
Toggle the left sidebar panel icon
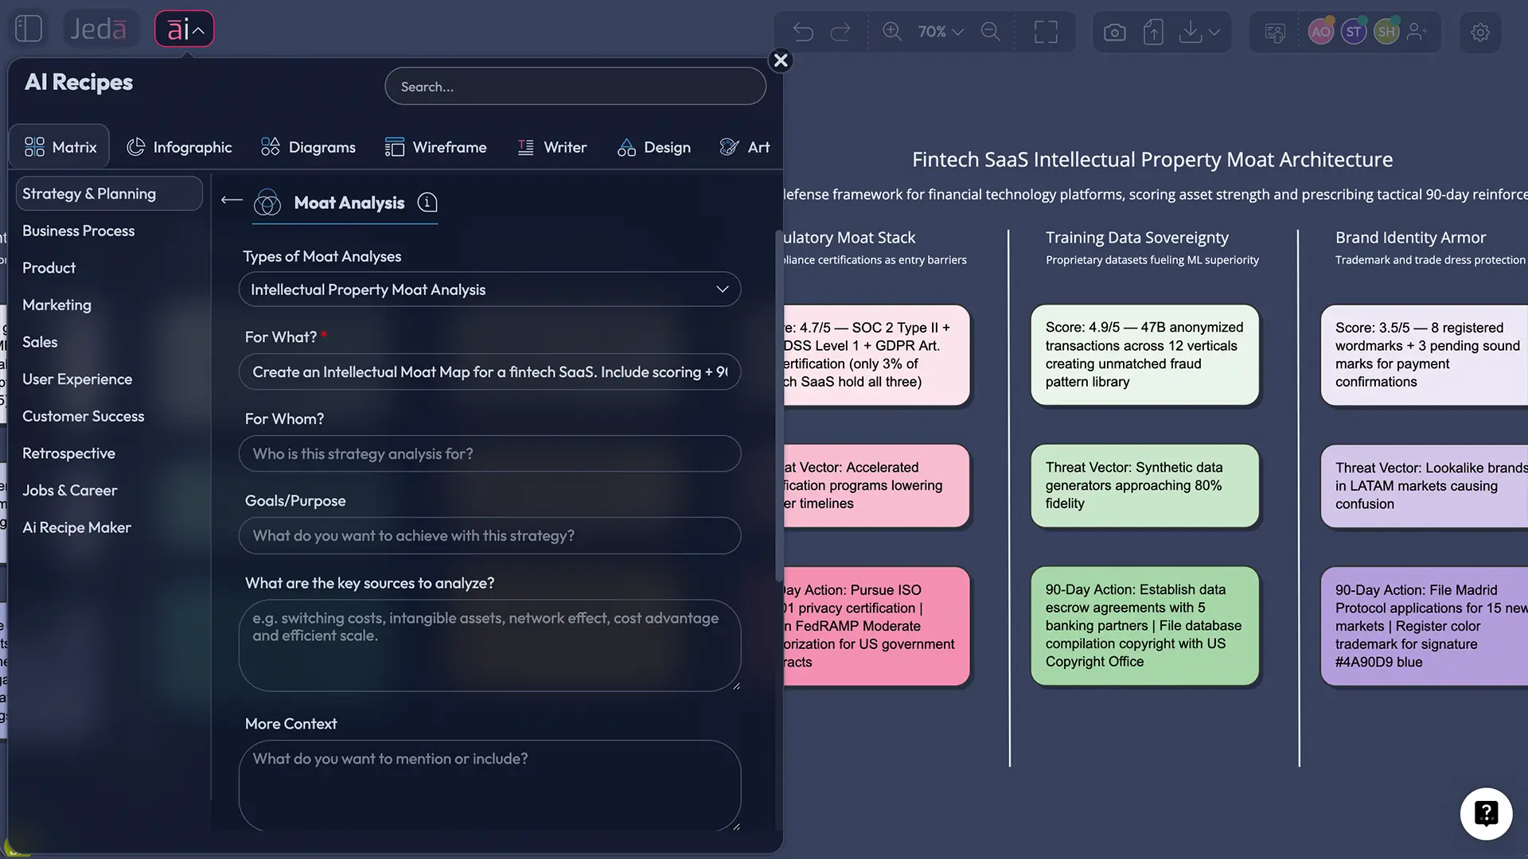pos(29,29)
